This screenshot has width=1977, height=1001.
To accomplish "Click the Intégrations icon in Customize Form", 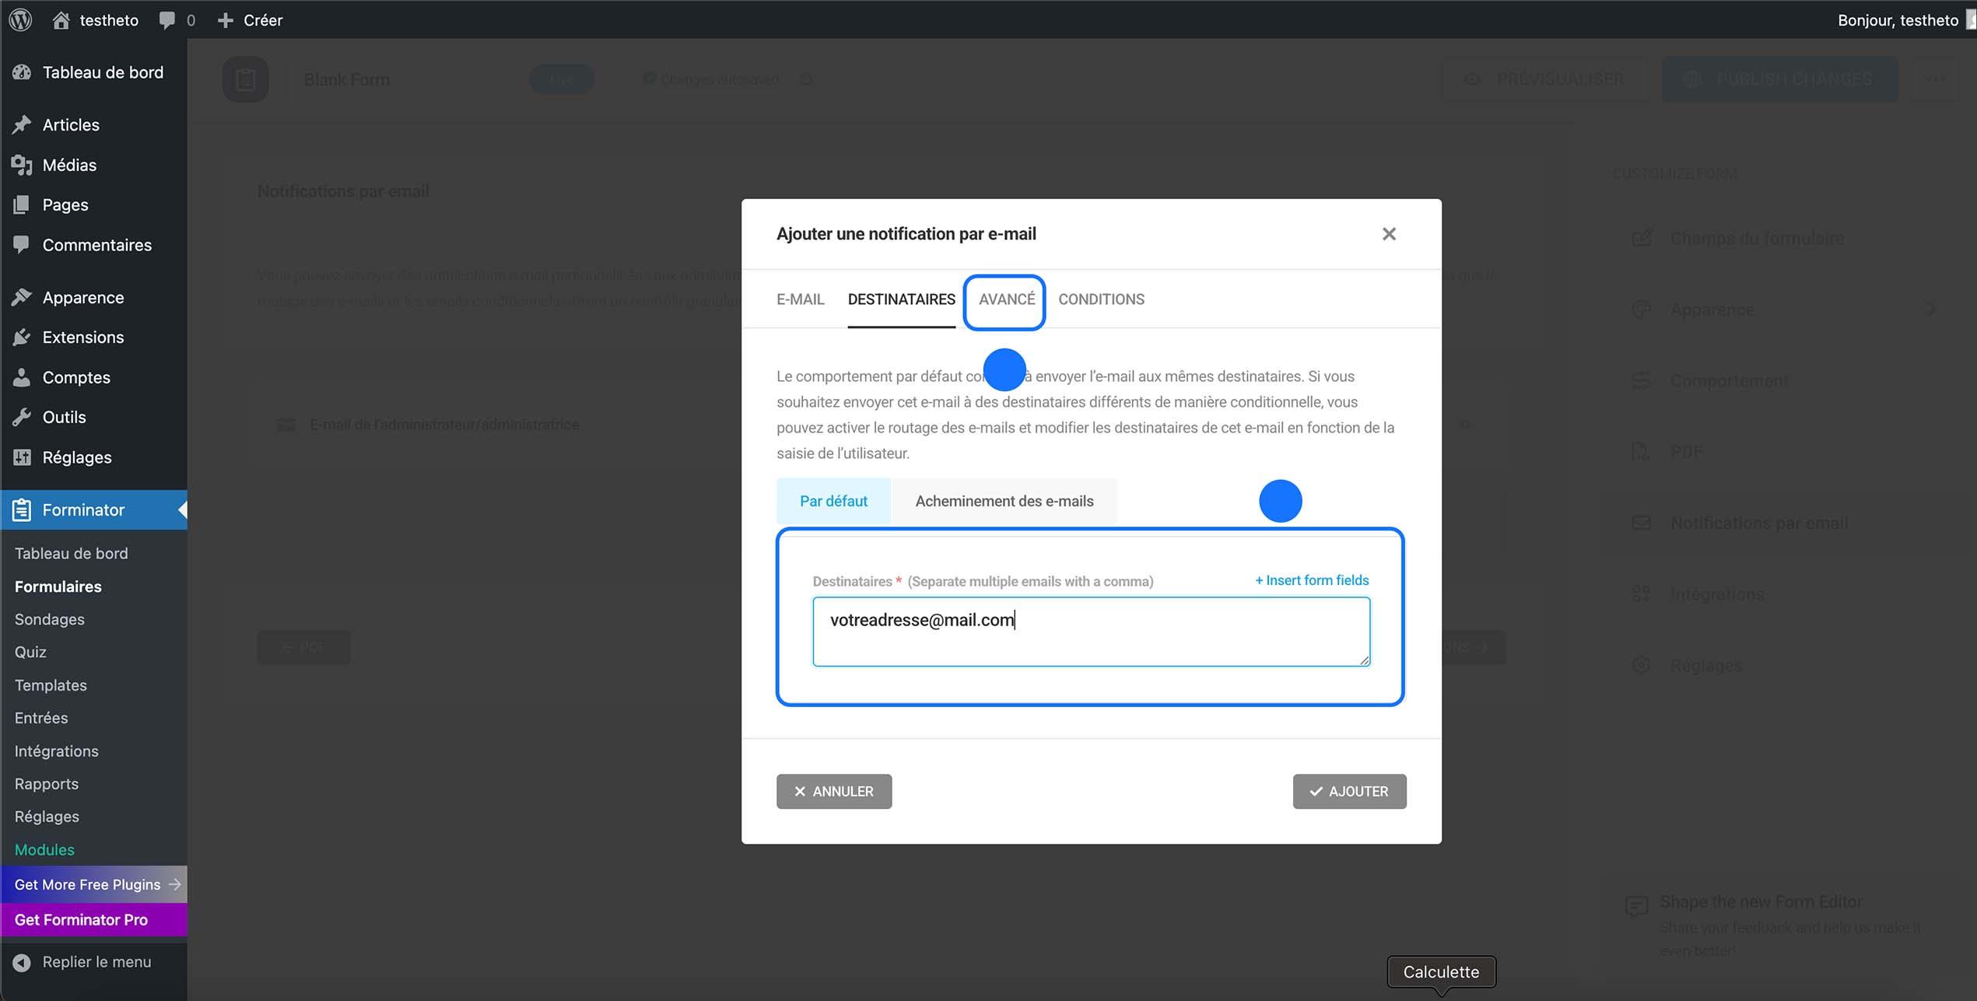I will point(1642,593).
